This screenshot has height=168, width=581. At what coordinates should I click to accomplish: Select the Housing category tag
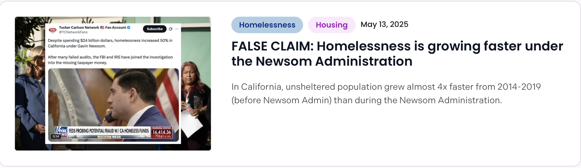pyautogui.click(x=331, y=25)
